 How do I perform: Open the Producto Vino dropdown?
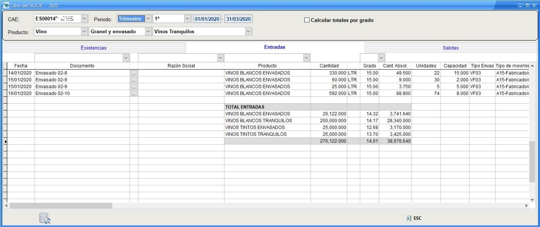(84, 32)
